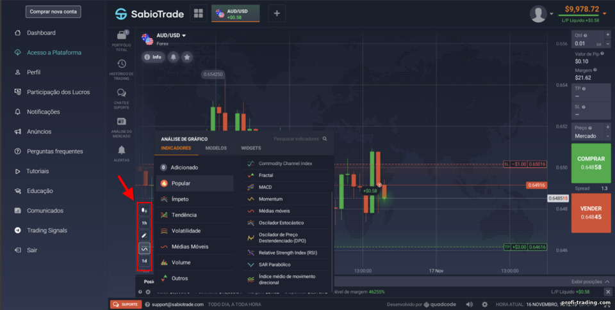The width and height of the screenshot is (615, 310).
Task: Switch to the Modelos tab
Action: 216,148
